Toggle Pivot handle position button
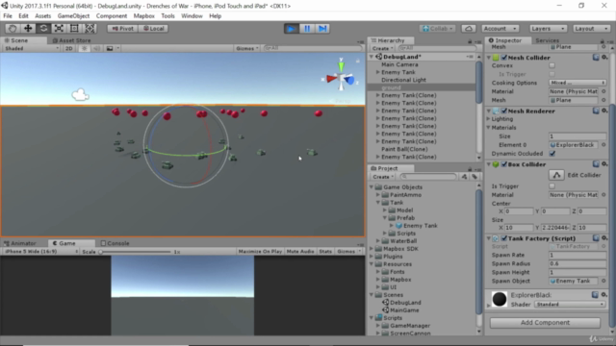This screenshot has height=346, width=616. (x=122, y=29)
